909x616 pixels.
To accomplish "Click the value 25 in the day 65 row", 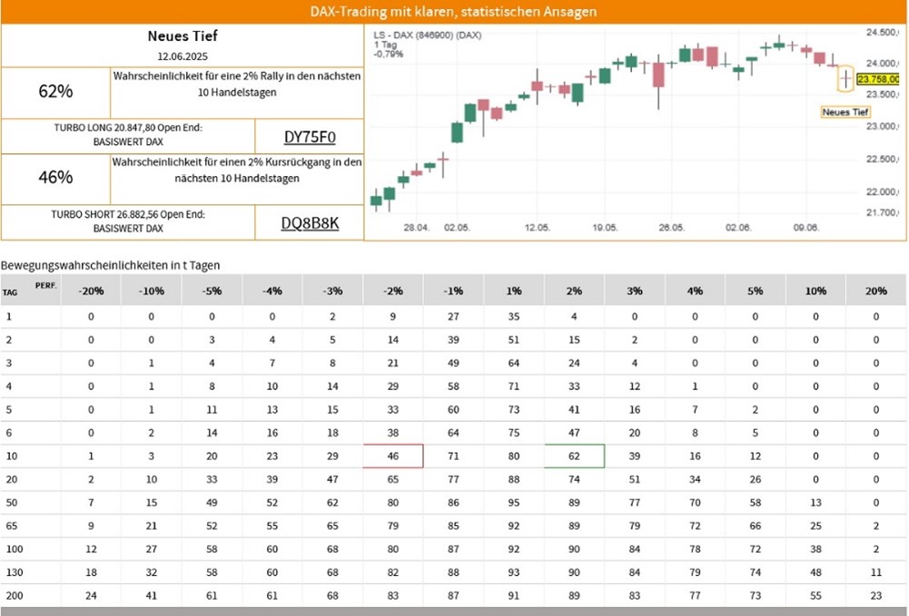I will (x=815, y=526).
